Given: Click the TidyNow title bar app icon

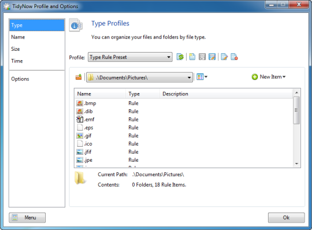Looking at the screenshot, I should [7, 6].
